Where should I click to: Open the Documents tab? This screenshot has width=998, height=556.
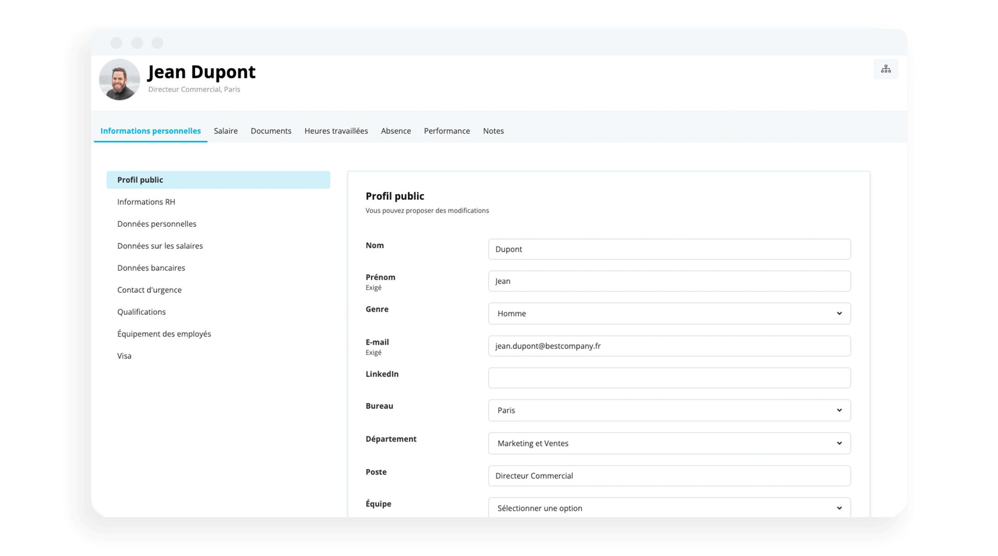(x=271, y=131)
